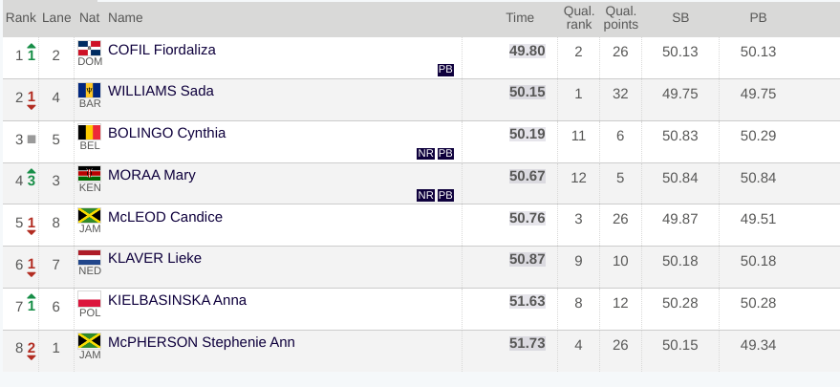Sort by the Qual. points column header
This screenshot has width=840, height=387.
tap(621, 18)
